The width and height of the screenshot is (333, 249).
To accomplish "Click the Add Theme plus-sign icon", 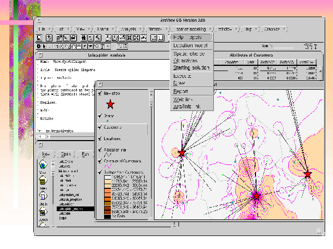I will coord(49,38).
